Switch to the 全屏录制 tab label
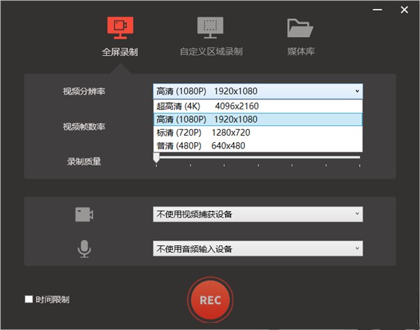The height and width of the screenshot is (330, 420). point(120,52)
